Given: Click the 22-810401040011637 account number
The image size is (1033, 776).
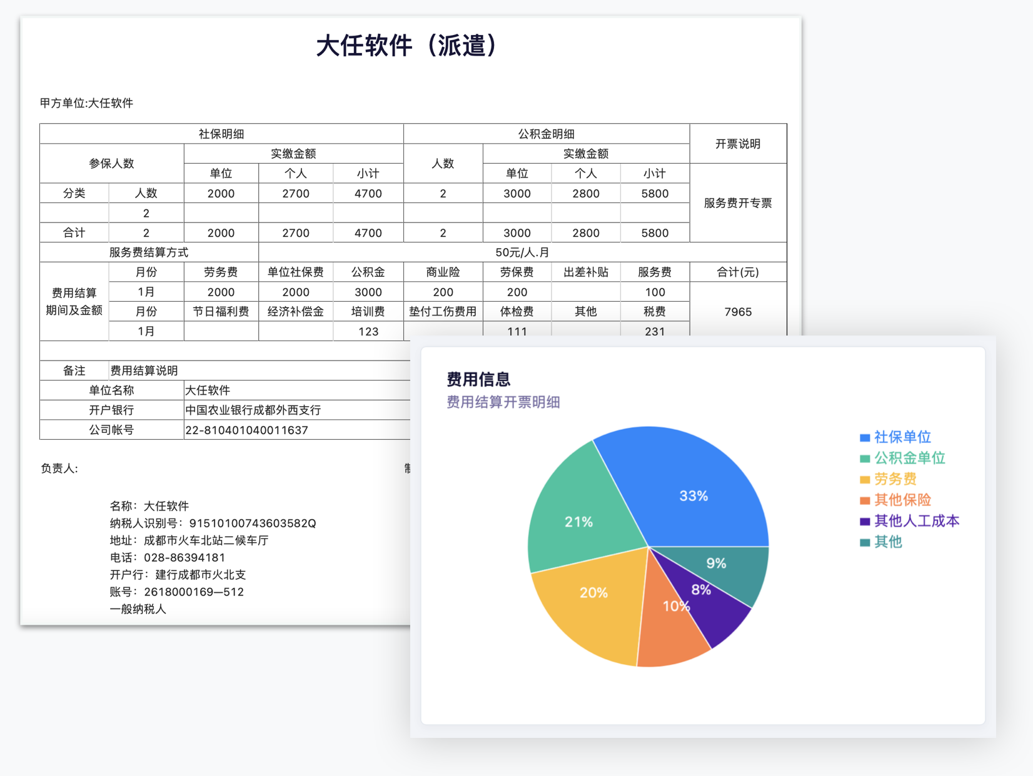Looking at the screenshot, I should pos(246,430).
